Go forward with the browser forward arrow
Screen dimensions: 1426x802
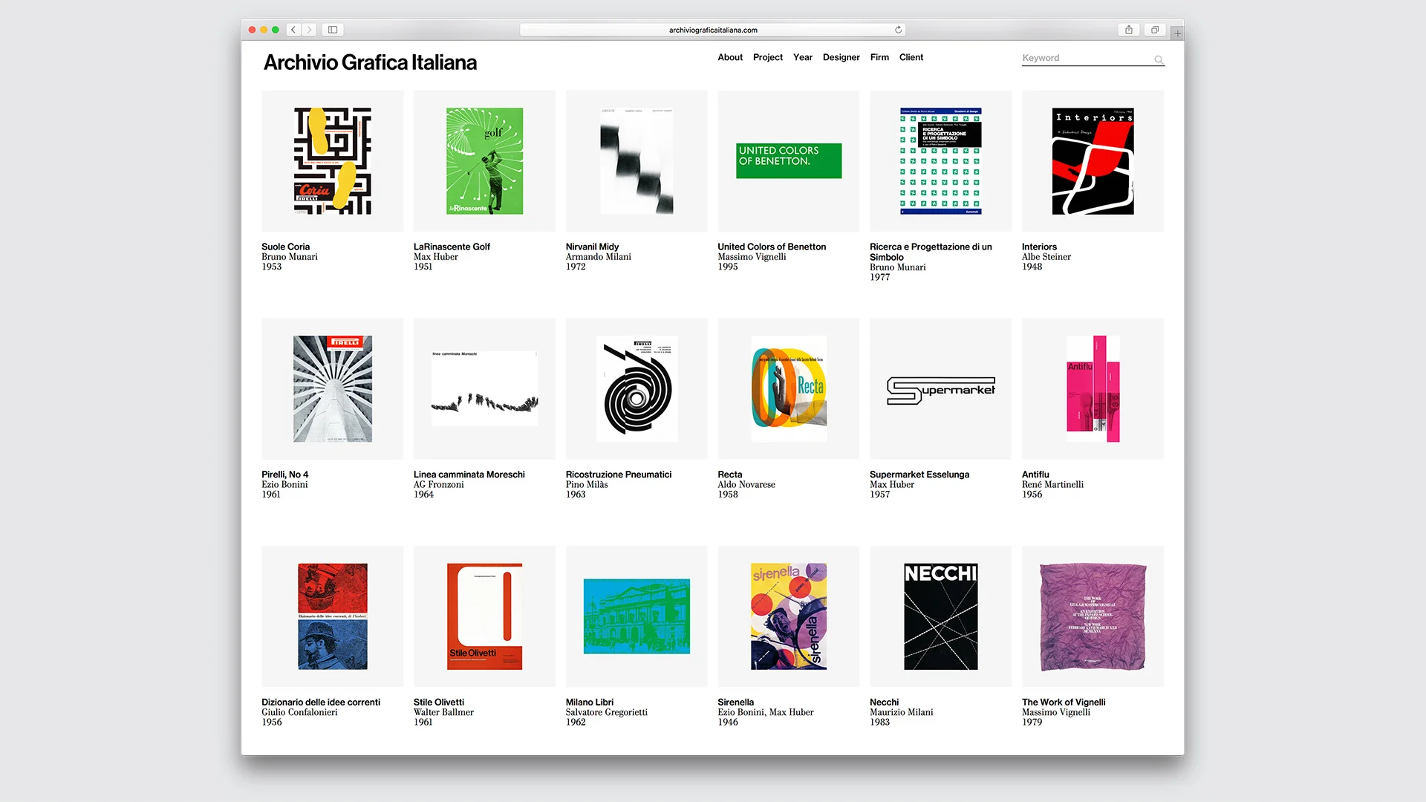click(309, 30)
